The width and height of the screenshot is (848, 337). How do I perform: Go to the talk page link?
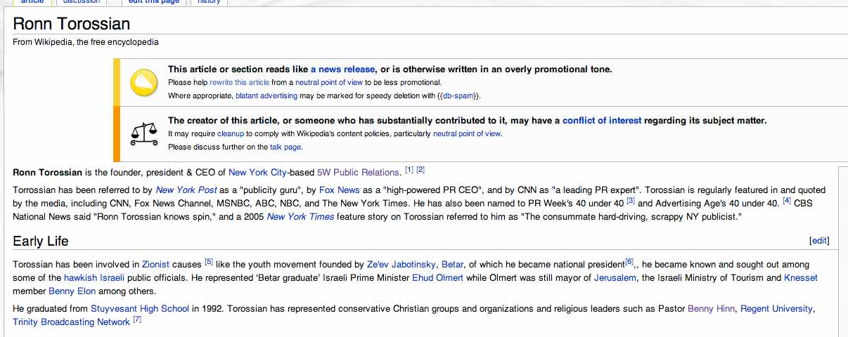[285, 147]
